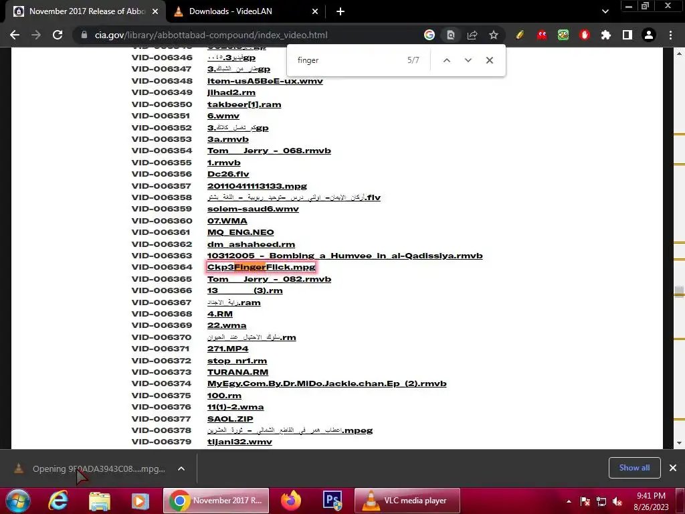Open Photoshop from the taskbar
685x514 pixels.
332,501
